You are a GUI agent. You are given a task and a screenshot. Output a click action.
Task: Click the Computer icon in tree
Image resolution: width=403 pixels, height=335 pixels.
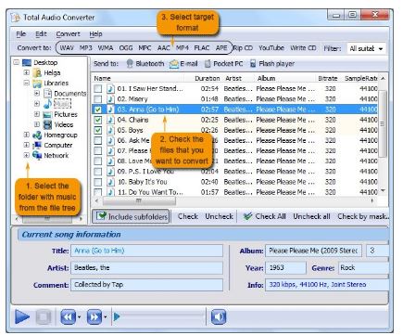point(37,145)
